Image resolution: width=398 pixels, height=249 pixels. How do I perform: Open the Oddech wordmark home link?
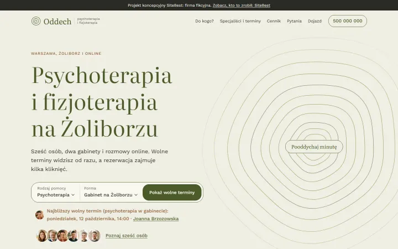point(57,22)
